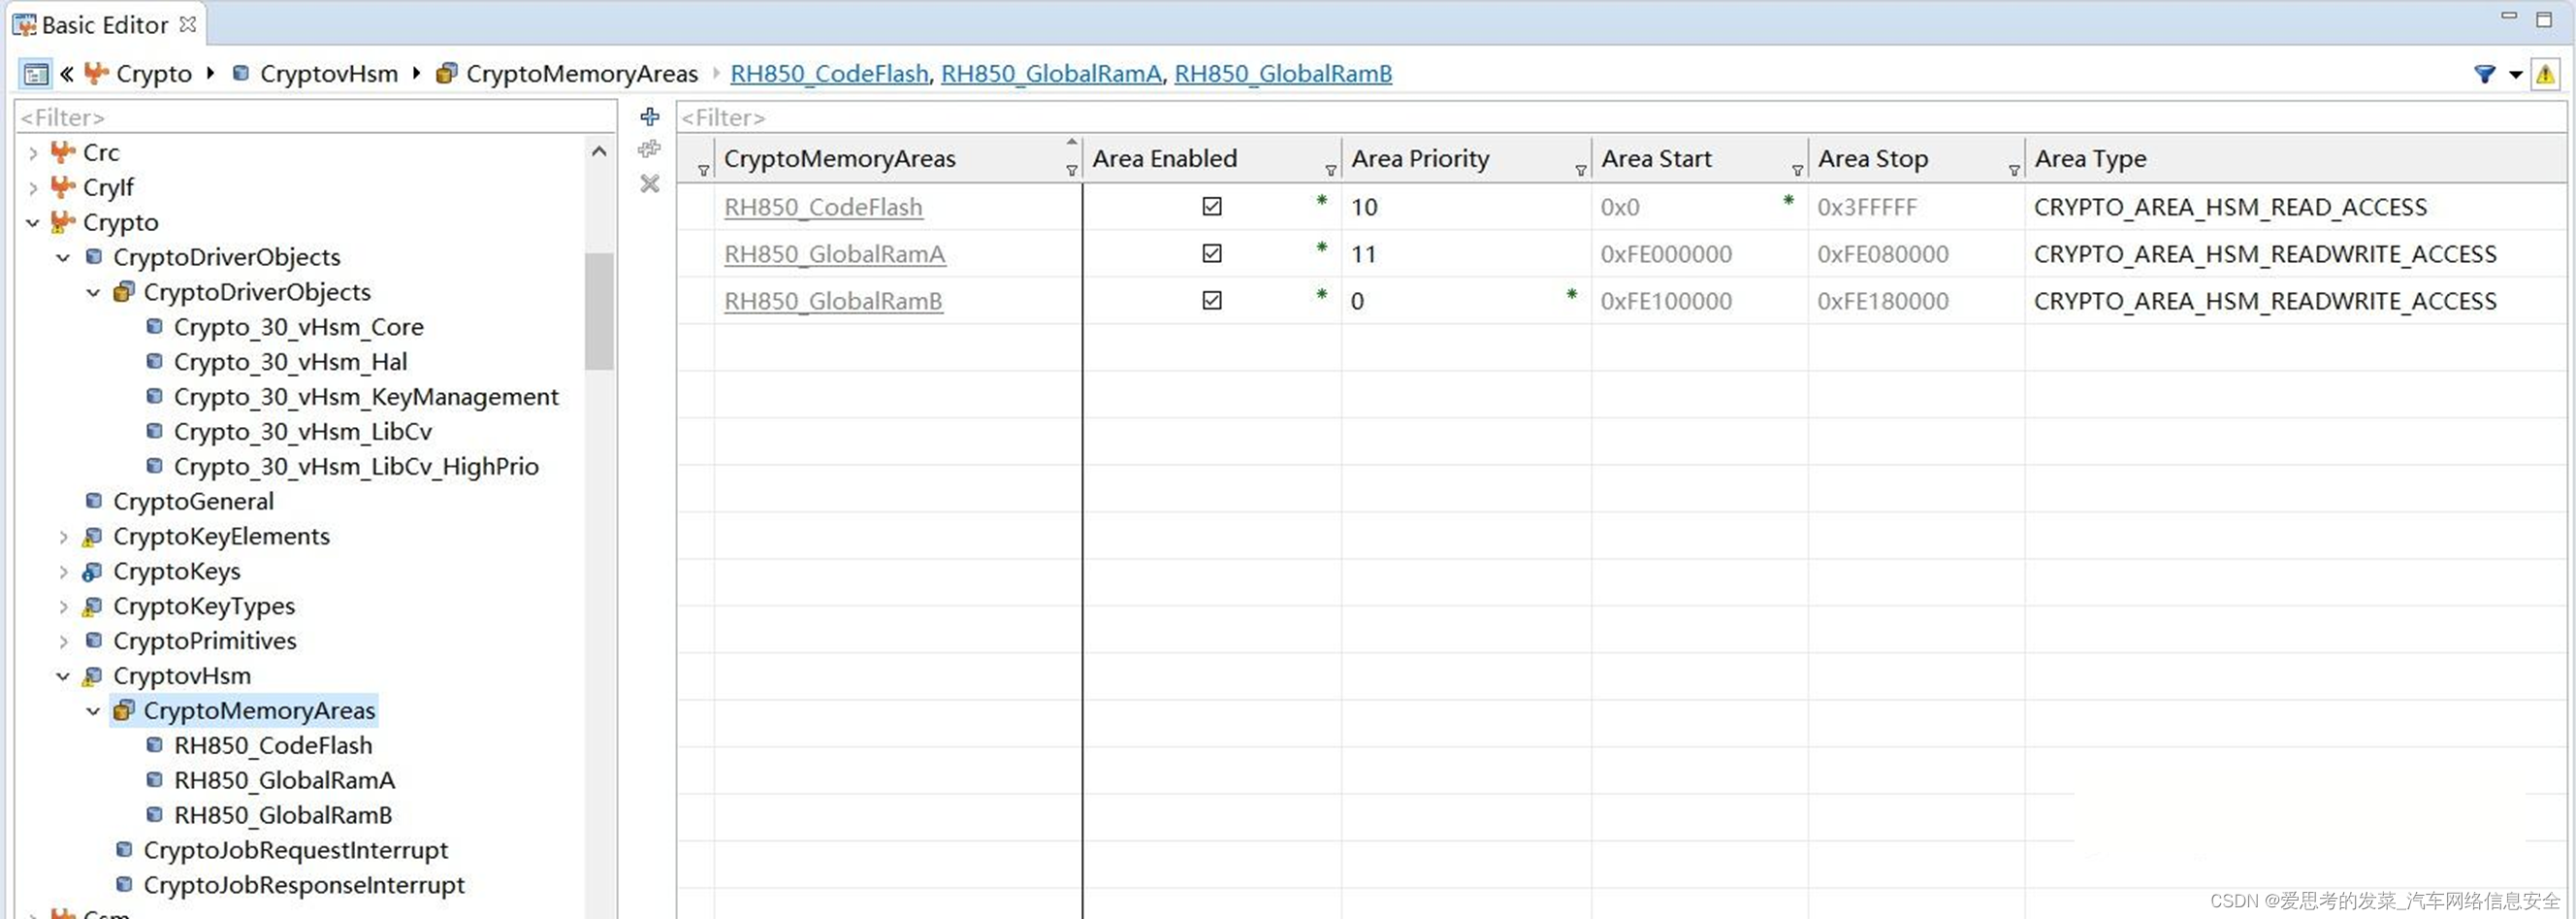Screen dimensions: 2576x919
Task: Toggle Area Enabled for RH850_GlobalRamA
Action: pos(1212,253)
